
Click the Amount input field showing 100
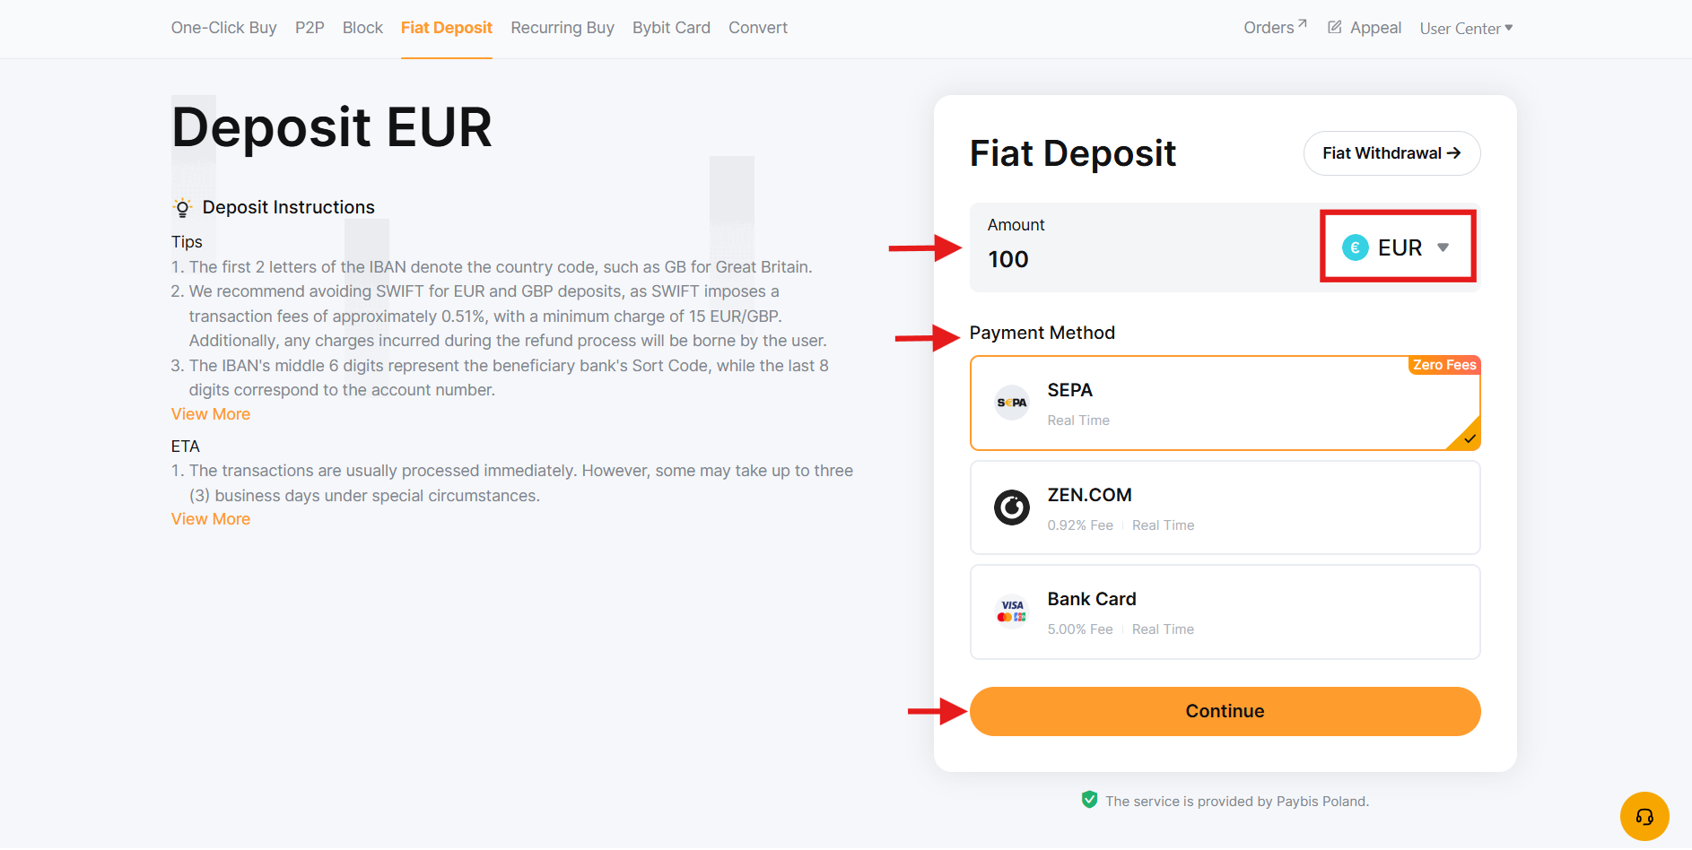1145,247
